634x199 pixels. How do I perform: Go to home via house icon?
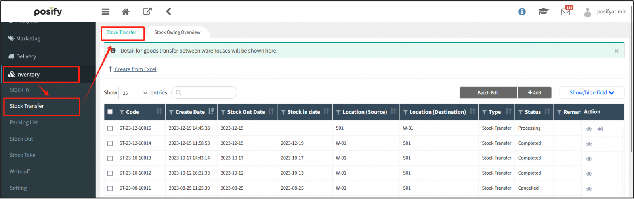126,12
